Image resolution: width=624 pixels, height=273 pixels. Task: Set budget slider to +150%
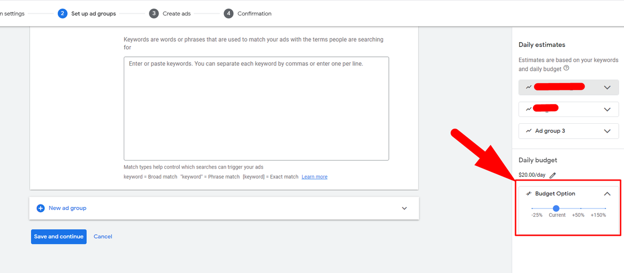coord(598,215)
